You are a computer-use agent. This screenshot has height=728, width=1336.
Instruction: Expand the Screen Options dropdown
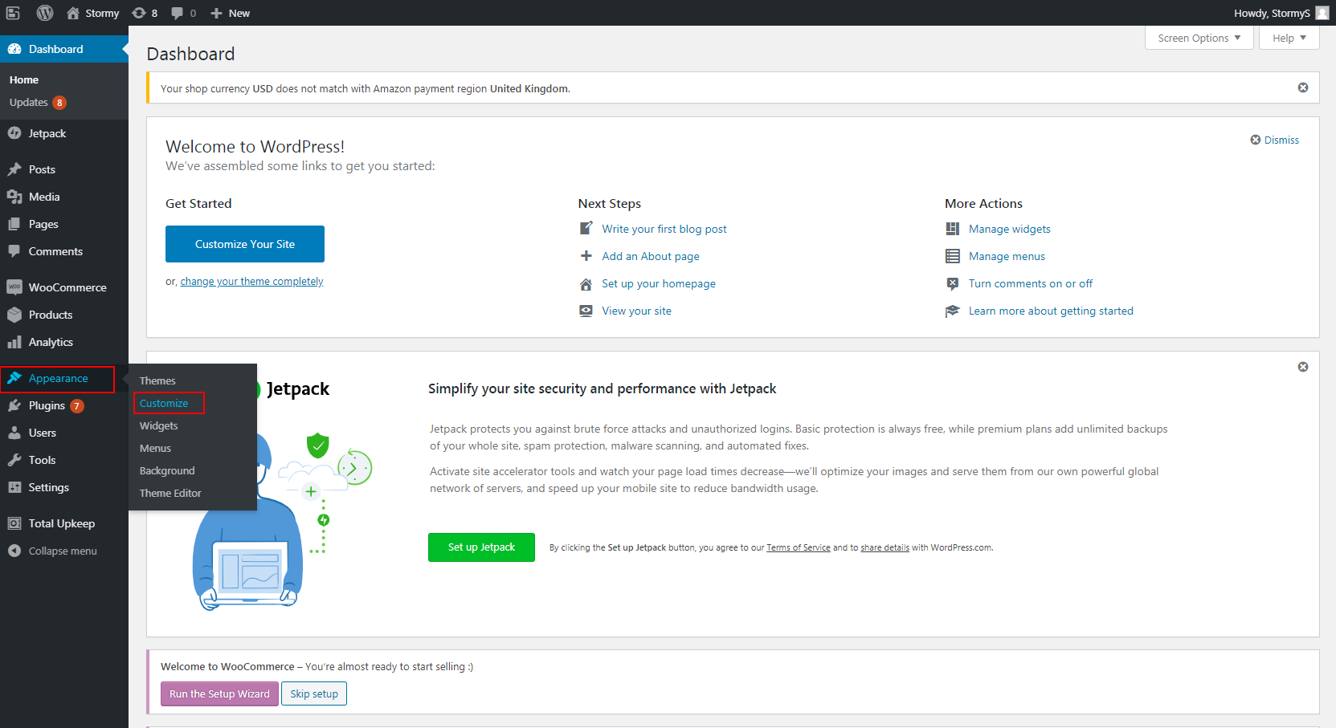coord(1199,38)
